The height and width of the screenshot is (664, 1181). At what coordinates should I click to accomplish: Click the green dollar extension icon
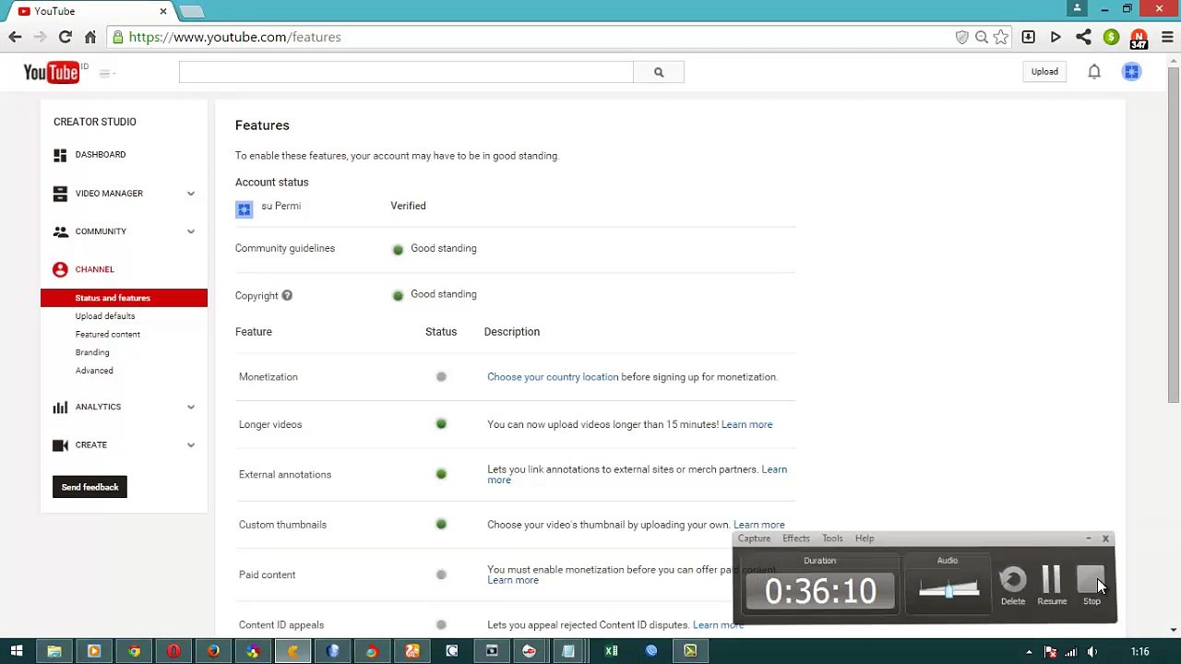tap(1111, 37)
